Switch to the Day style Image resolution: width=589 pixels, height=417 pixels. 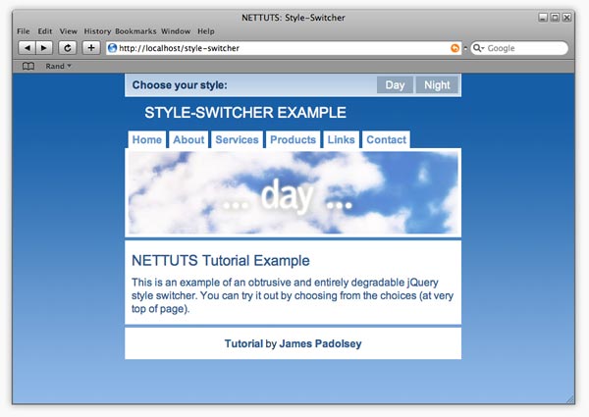[x=395, y=85]
